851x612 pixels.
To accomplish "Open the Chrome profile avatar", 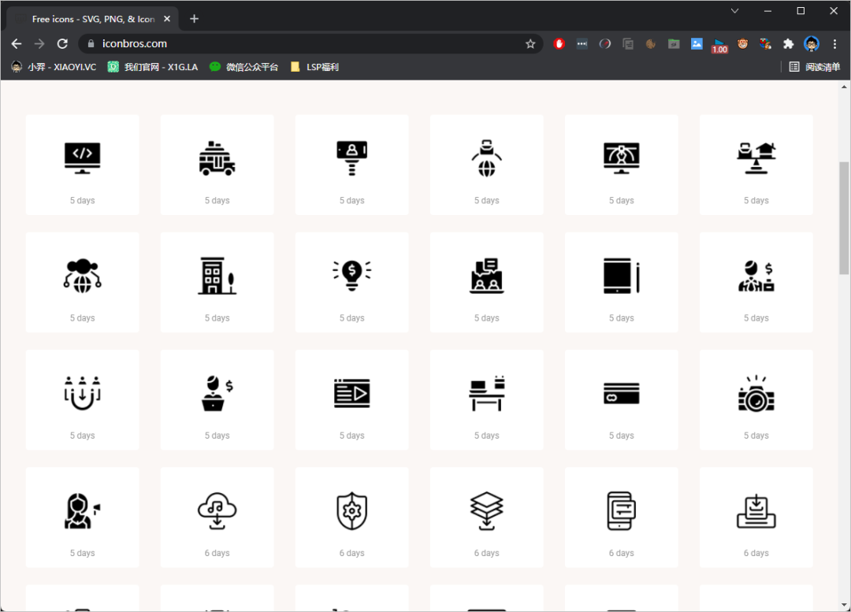I will click(x=812, y=44).
